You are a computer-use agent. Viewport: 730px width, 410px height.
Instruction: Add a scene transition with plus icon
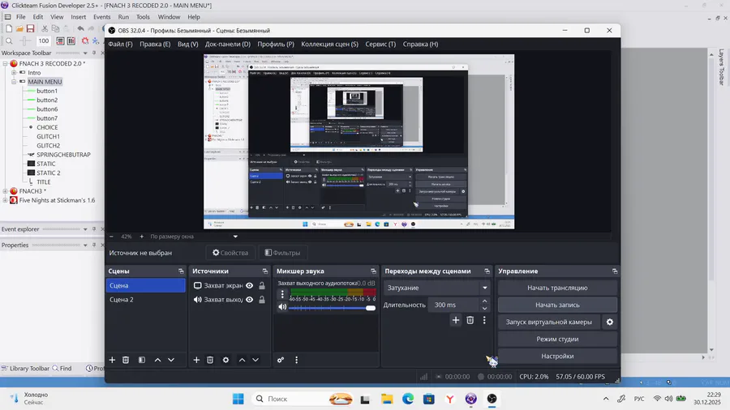[x=455, y=320]
